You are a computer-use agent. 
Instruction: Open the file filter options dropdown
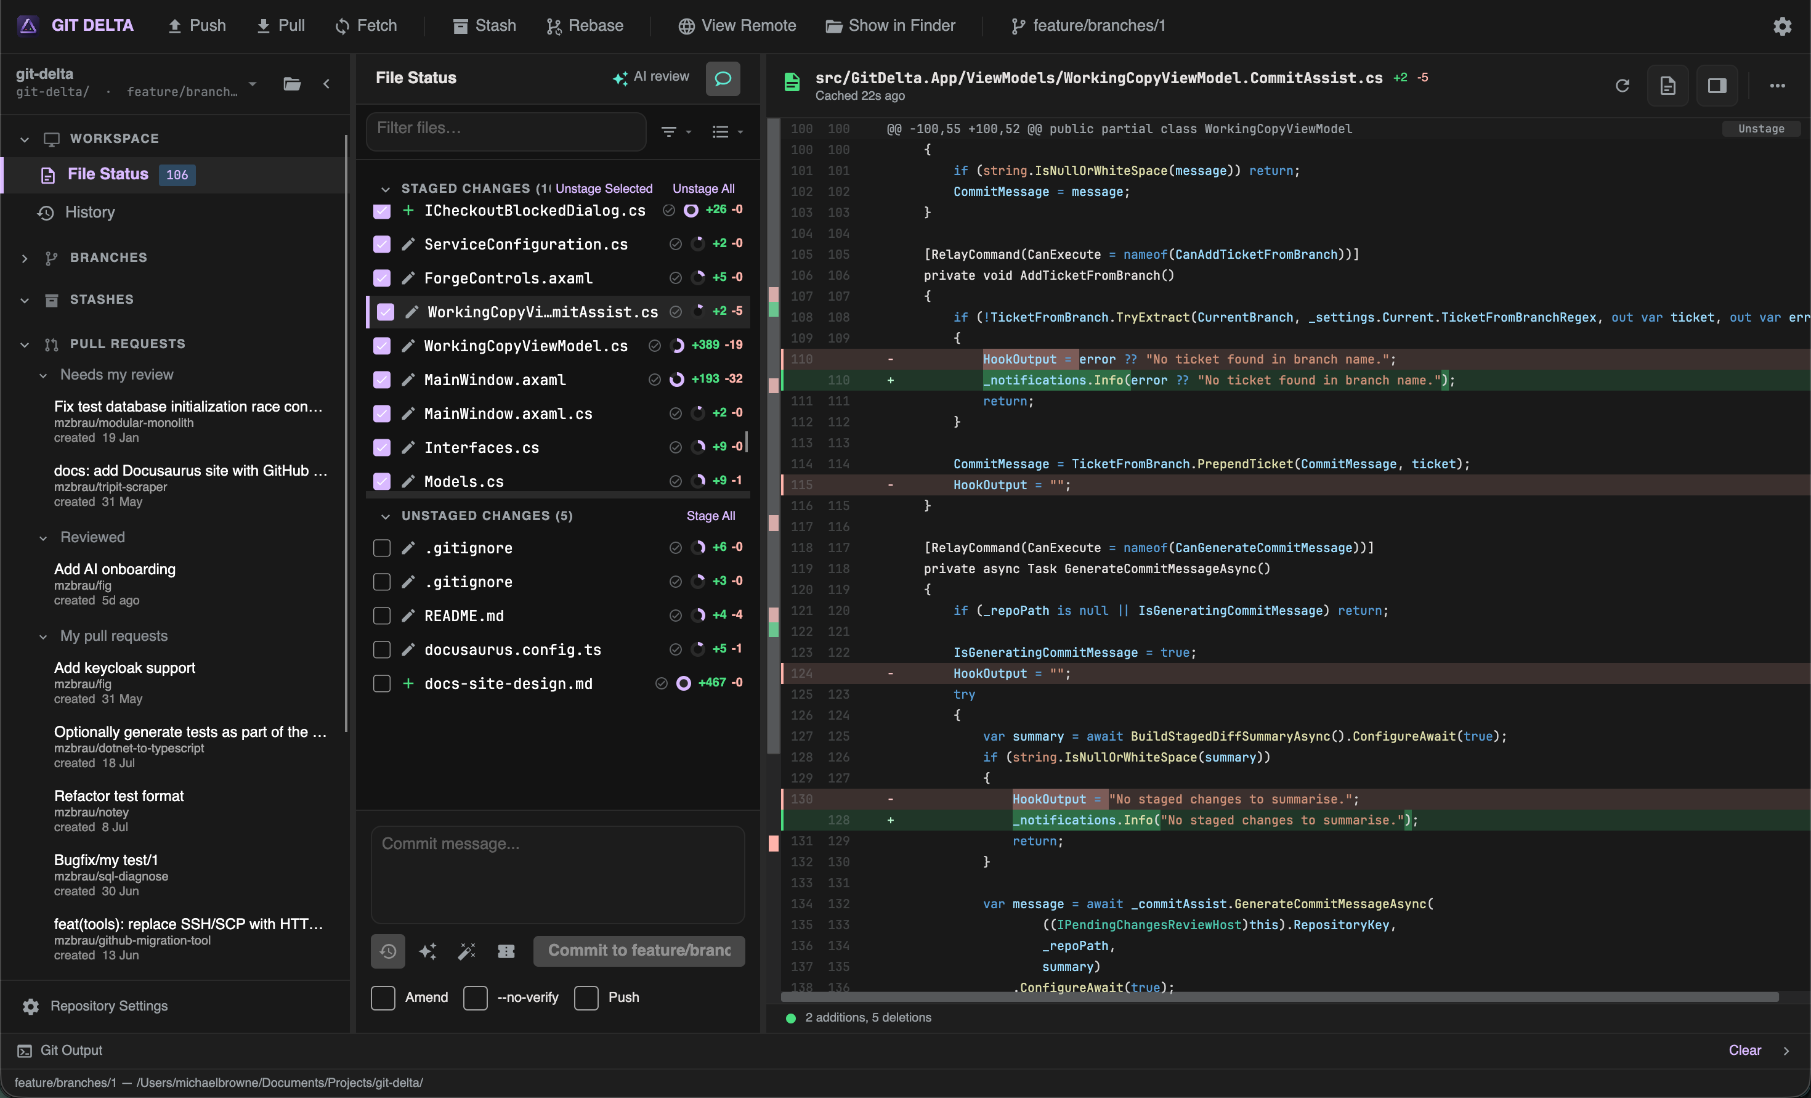676,132
